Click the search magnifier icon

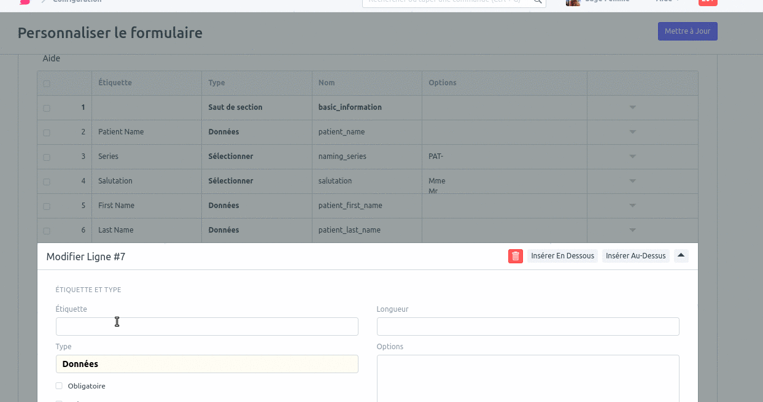(x=537, y=1)
